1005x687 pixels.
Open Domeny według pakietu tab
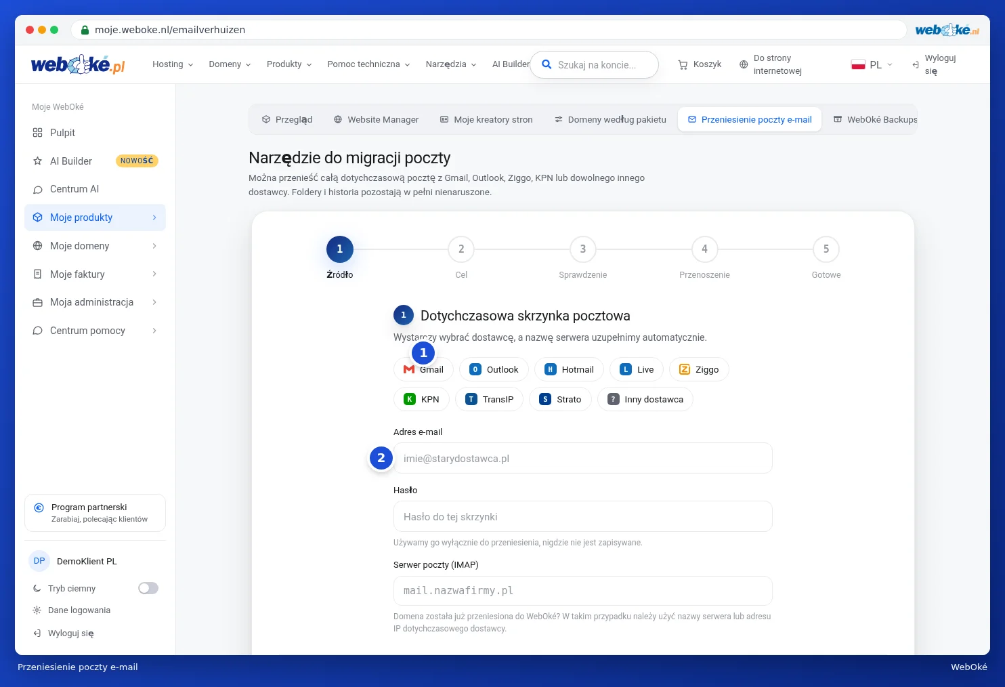pyautogui.click(x=610, y=119)
